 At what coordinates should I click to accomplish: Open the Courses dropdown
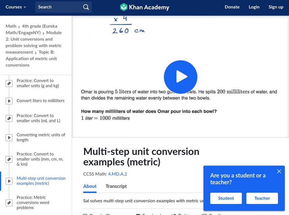pyautogui.click(x=16, y=7)
